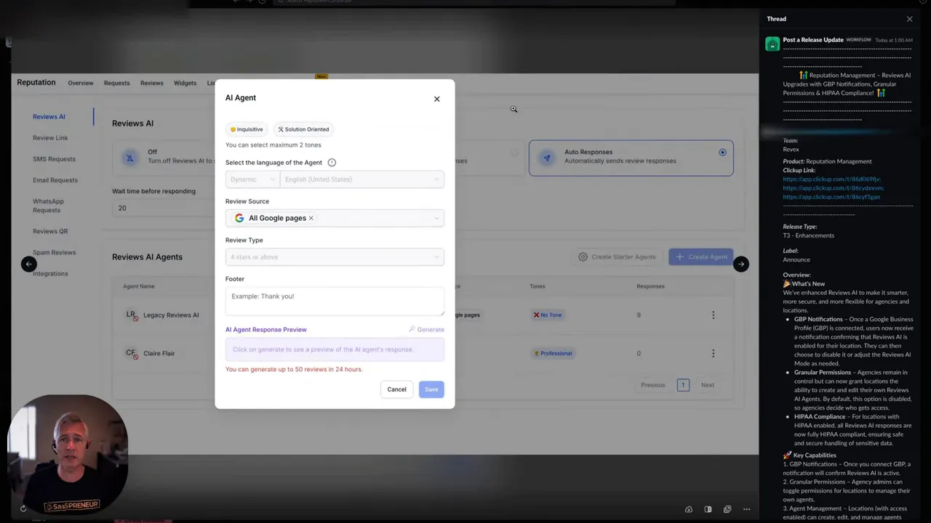Open options menu for Claire Flair row
This screenshot has height=523, width=931.
pyautogui.click(x=713, y=354)
